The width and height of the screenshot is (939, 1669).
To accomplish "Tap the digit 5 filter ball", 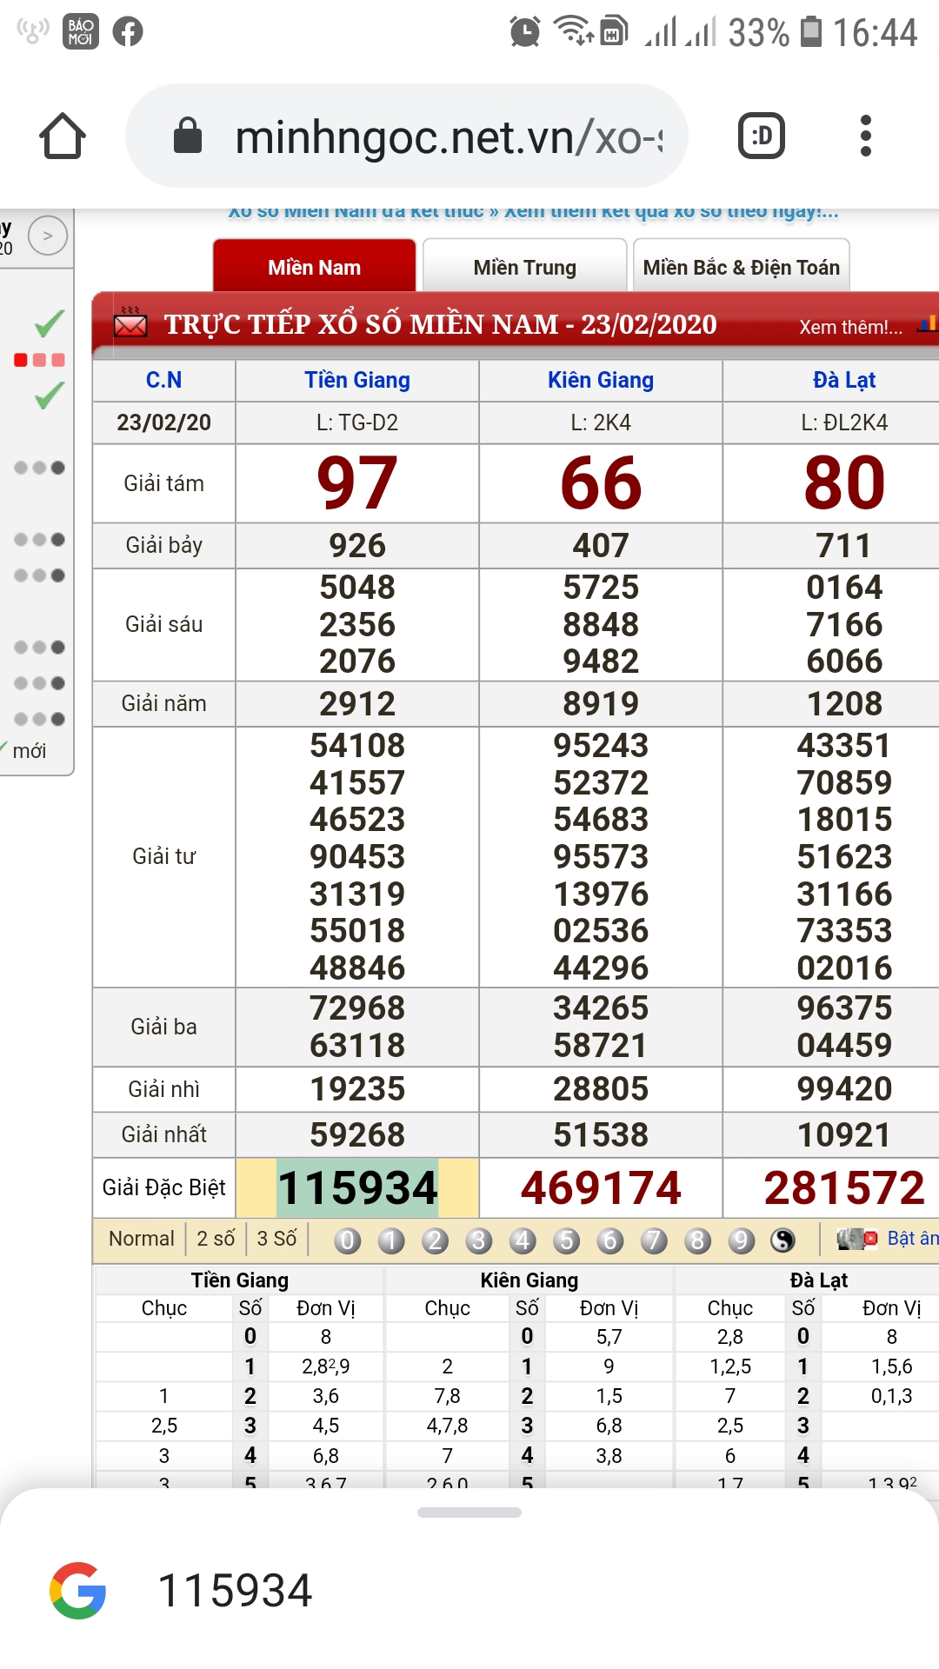I will pos(566,1240).
